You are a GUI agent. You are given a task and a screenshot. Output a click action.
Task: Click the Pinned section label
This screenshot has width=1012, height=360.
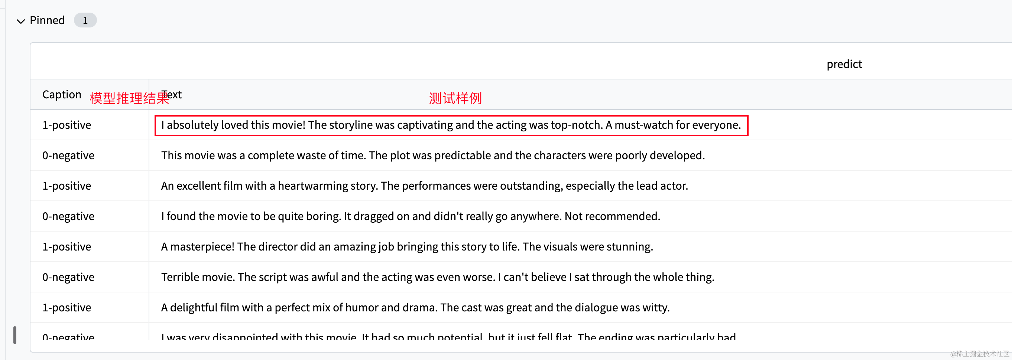(47, 20)
